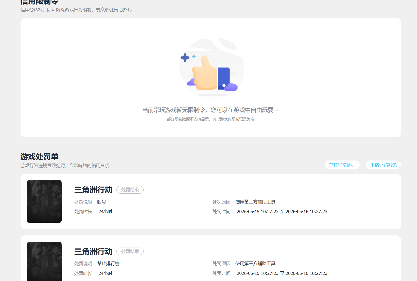
Task: Click the 信用分达标 subtitle text
Action: [76, 10]
